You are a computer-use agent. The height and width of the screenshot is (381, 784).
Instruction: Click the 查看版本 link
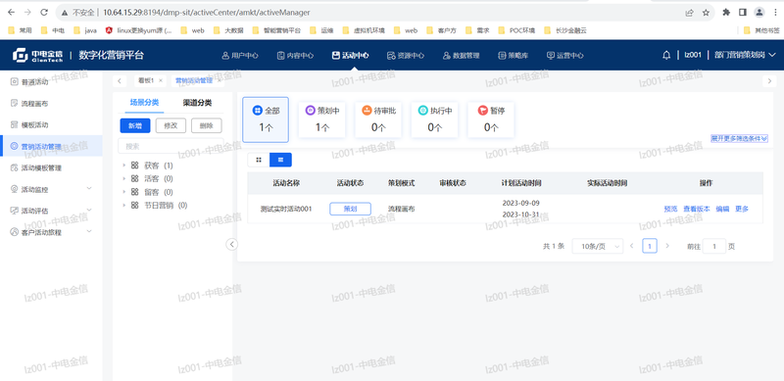pos(697,209)
